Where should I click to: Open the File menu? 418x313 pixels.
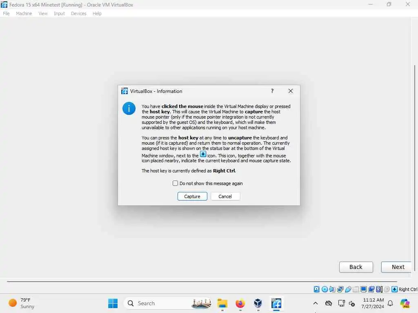click(x=6, y=13)
